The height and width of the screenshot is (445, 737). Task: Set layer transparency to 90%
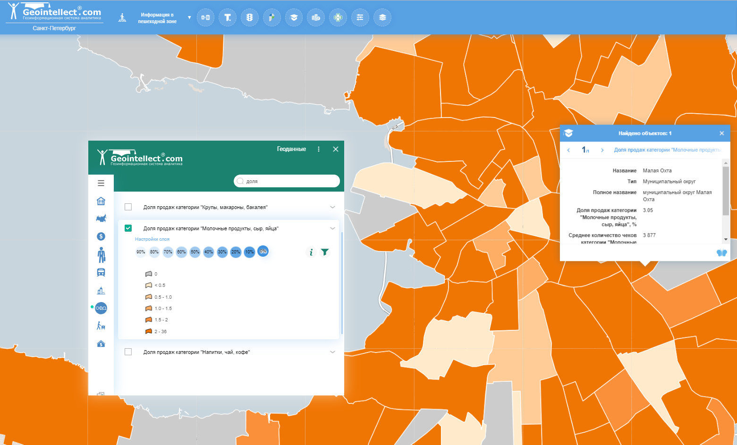pyautogui.click(x=141, y=252)
